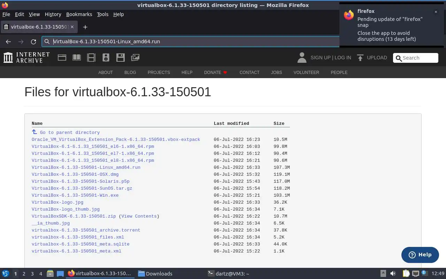Screen dimensions: 446x279
Task: Open the Oracle VM Extension Pack link
Action: tap(116, 139)
